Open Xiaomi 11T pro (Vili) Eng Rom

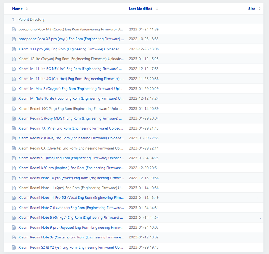[x=71, y=49]
